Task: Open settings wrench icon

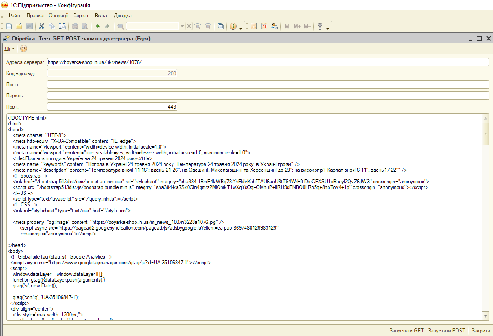Action: click(x=320, y=26)
